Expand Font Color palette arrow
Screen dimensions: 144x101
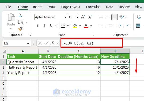91,26
